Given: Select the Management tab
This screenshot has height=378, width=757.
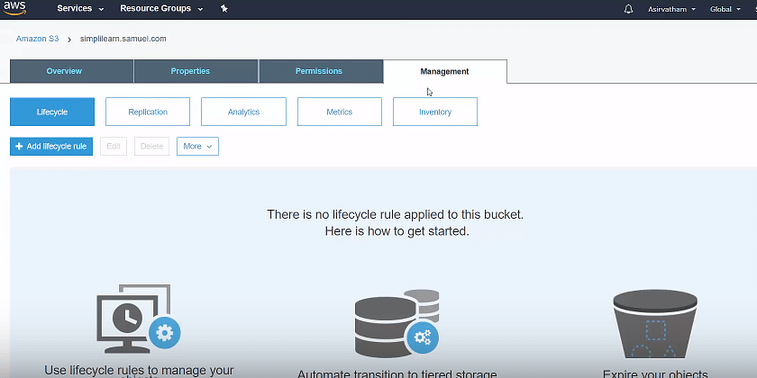Looking at the screenshot, I should [444, 71].
